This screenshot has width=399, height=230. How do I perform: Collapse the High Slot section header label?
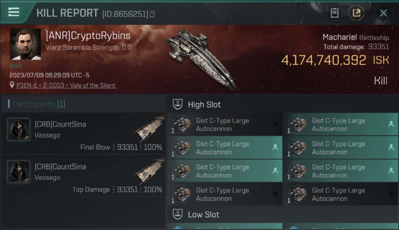204,105
